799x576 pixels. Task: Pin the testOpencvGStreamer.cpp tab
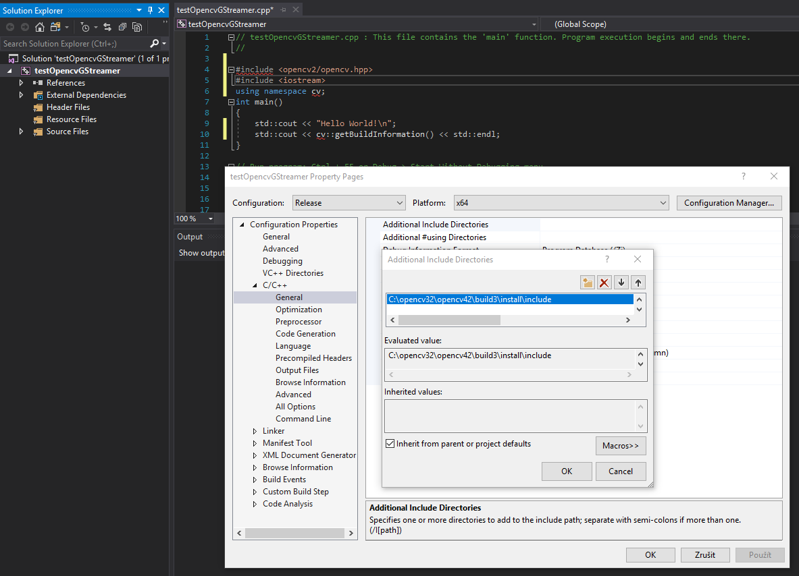(283, 9)
